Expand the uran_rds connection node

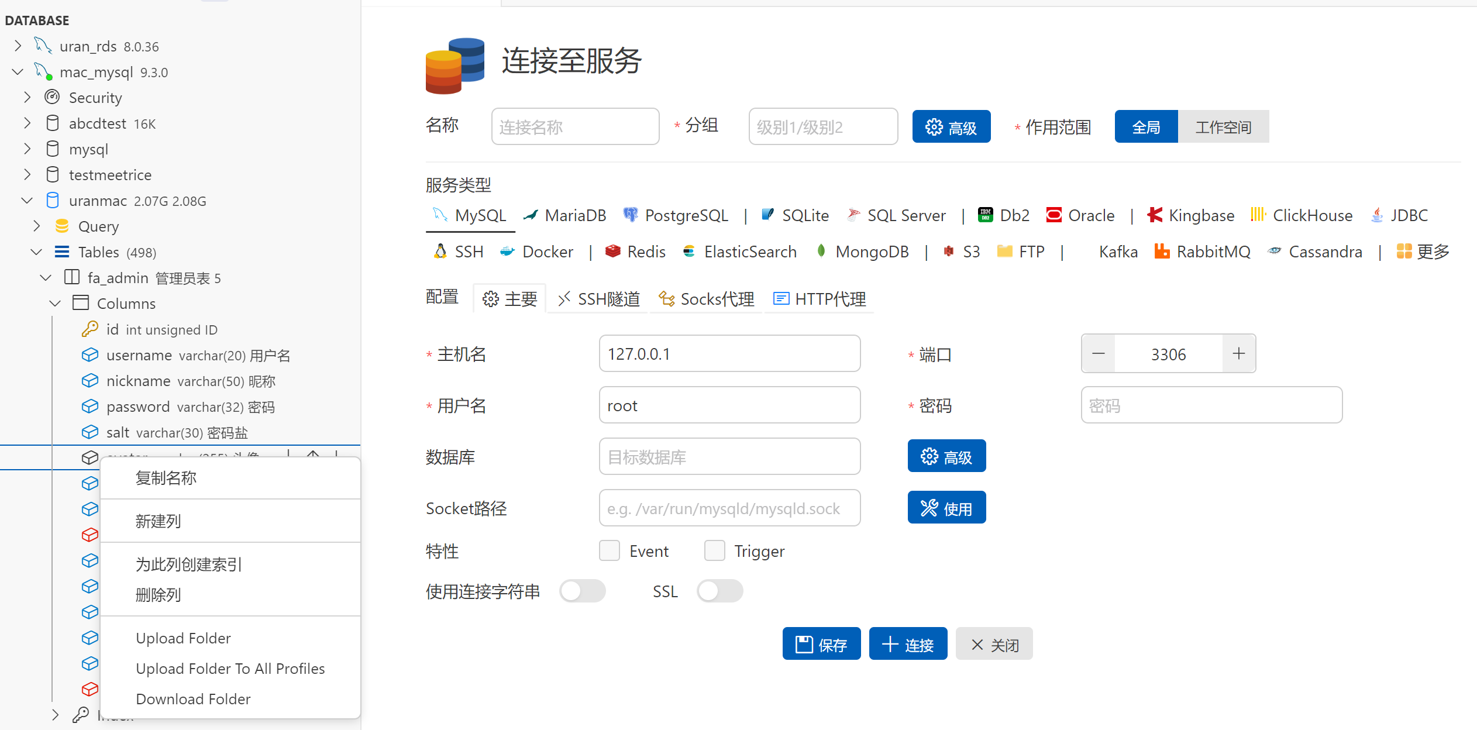pyautogui.click(x=18, y=46)
